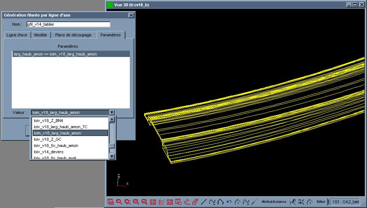Choose loiv_v18_Z_GC from the list
Screen dimensions: 367x208
70,139
